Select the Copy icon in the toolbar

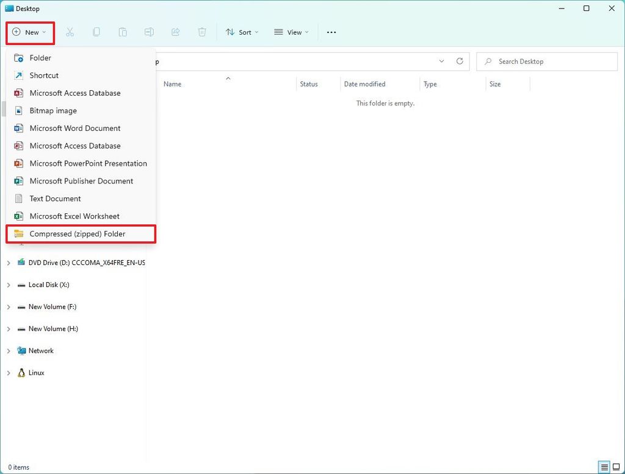click(x=96, y=32)
